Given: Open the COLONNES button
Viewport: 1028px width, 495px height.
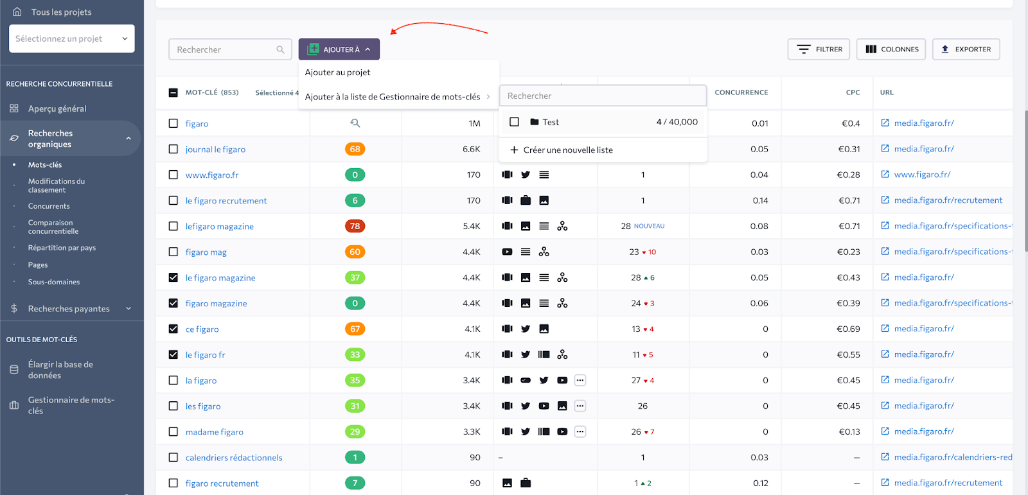Looking at the screenshot, I should click(x=891, y=49).
